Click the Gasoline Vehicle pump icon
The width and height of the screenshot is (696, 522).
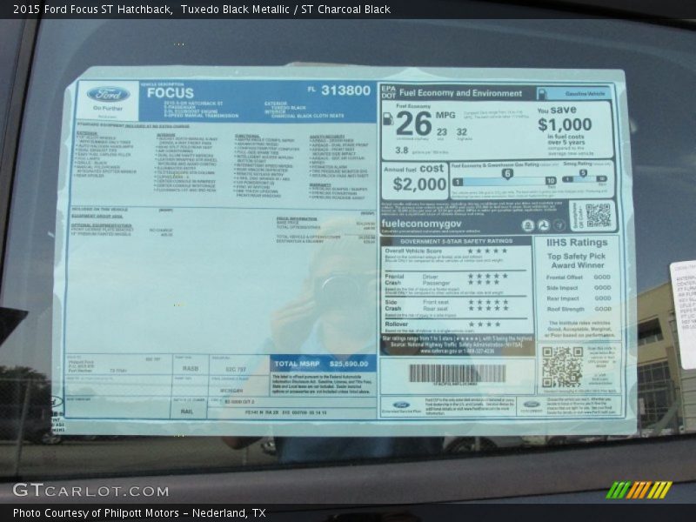pyautogui.click(x=541, y=94)
